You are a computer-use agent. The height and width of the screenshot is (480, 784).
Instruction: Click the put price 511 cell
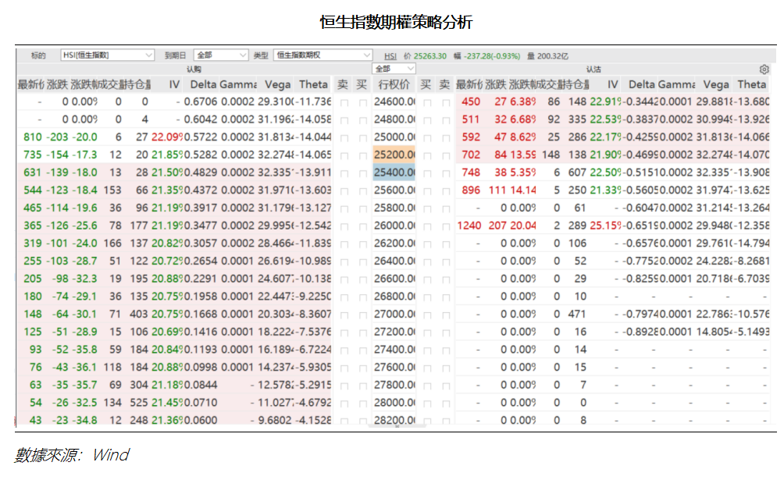(x=471, y=119)
